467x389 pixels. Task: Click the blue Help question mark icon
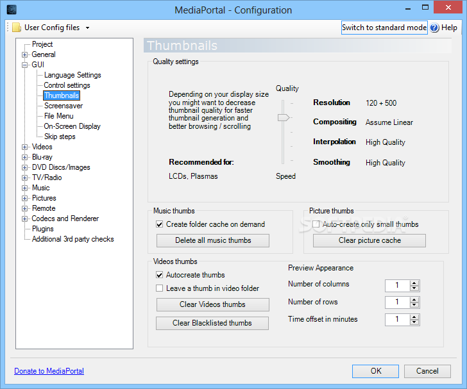[434, 28]
